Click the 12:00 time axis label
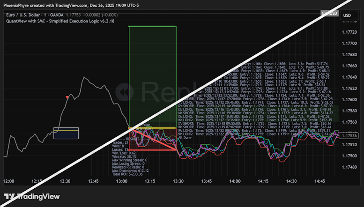This screenshot has width=364, height=207. pos(8,181)
